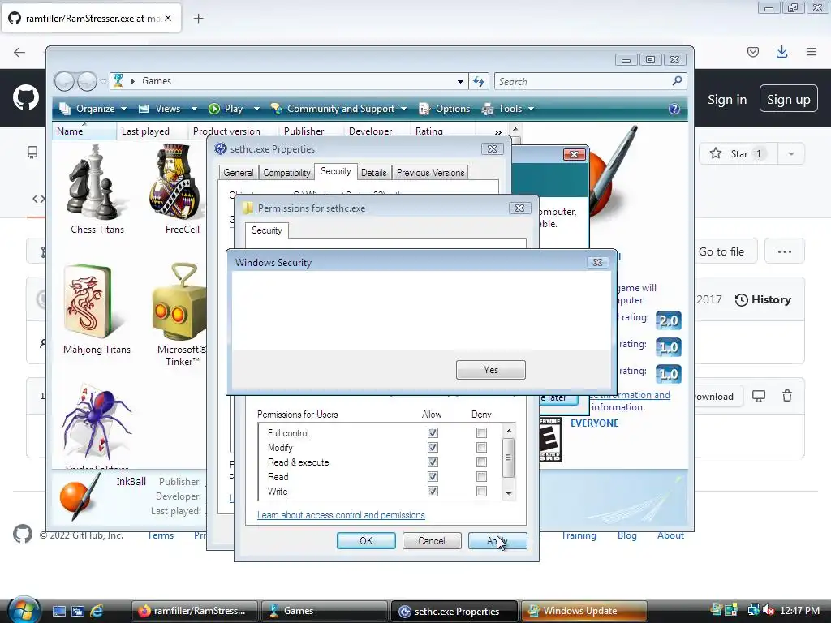Click the InkBall icon in details pane
Viewport: 831px width, 623px height.
[x=79, y=496]
